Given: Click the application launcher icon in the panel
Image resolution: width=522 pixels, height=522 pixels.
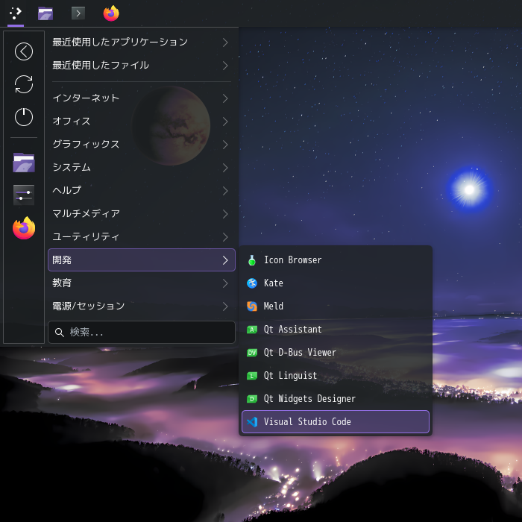Looking at the screenshot, I should (x=16, y=13).
